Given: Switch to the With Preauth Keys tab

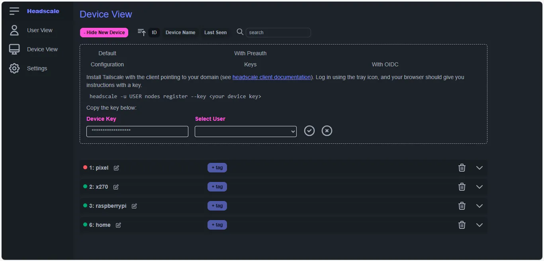Looking at the screenshot, I should point(250,59).
